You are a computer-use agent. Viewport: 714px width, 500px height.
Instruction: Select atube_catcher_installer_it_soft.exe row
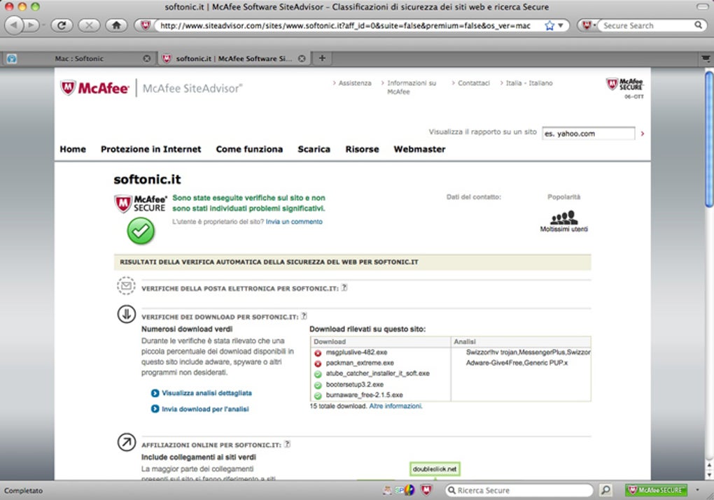450,373
